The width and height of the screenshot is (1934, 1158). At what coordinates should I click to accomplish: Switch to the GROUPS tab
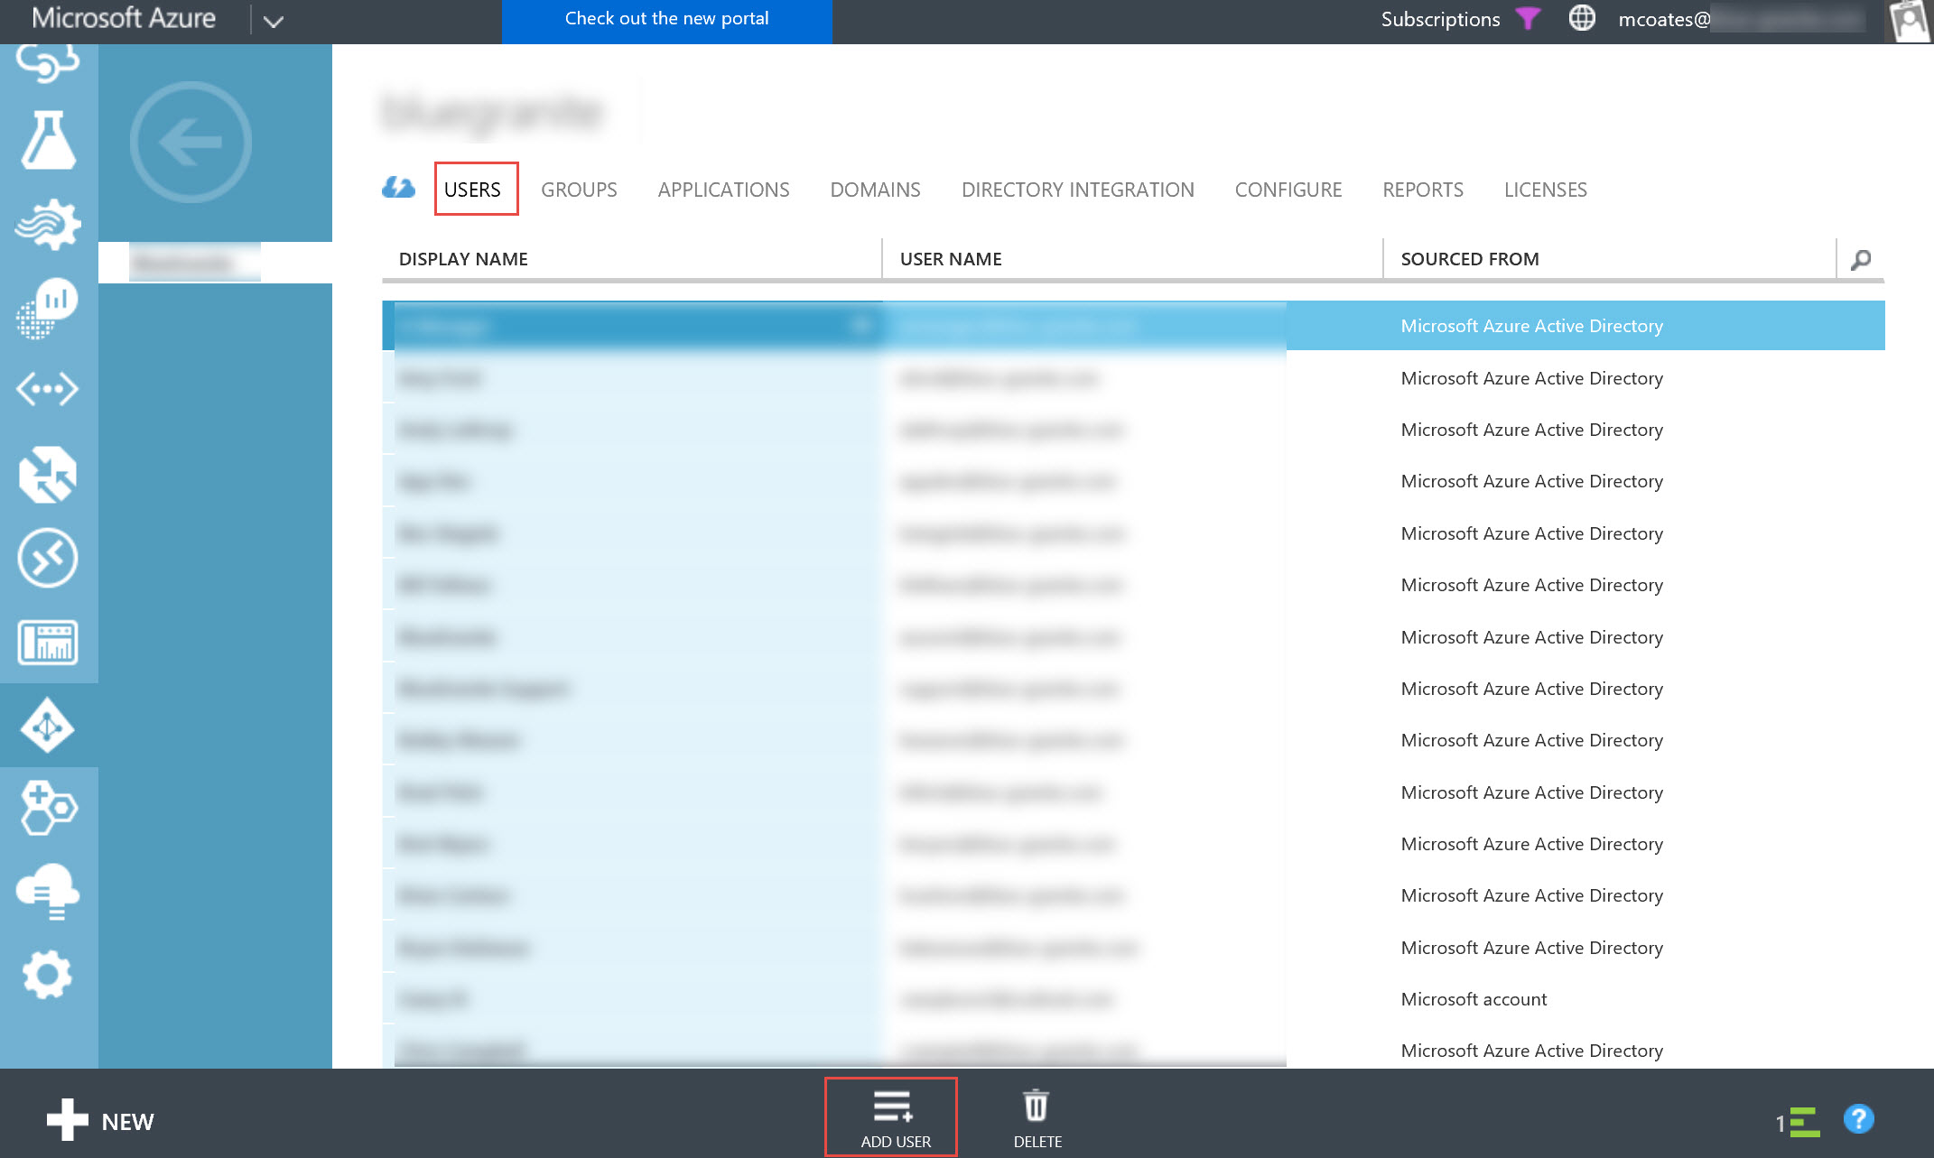(x=579, y=190)
